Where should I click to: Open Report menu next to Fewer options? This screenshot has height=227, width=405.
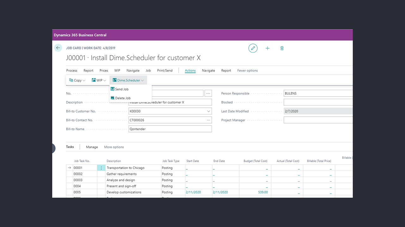tap(226, 71)
